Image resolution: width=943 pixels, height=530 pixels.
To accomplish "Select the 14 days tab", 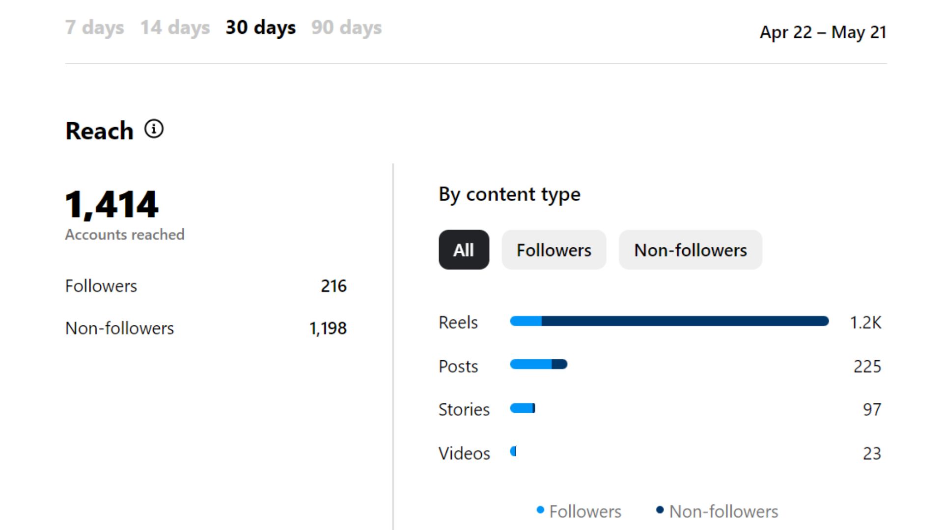I will pyautogui.click(x=175, y=27).
